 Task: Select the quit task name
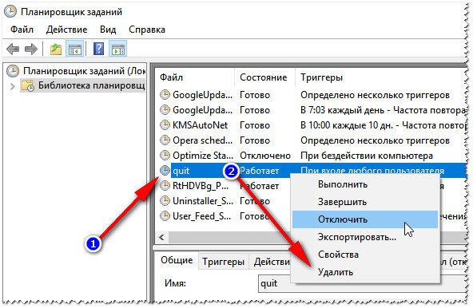coord(181,171)
